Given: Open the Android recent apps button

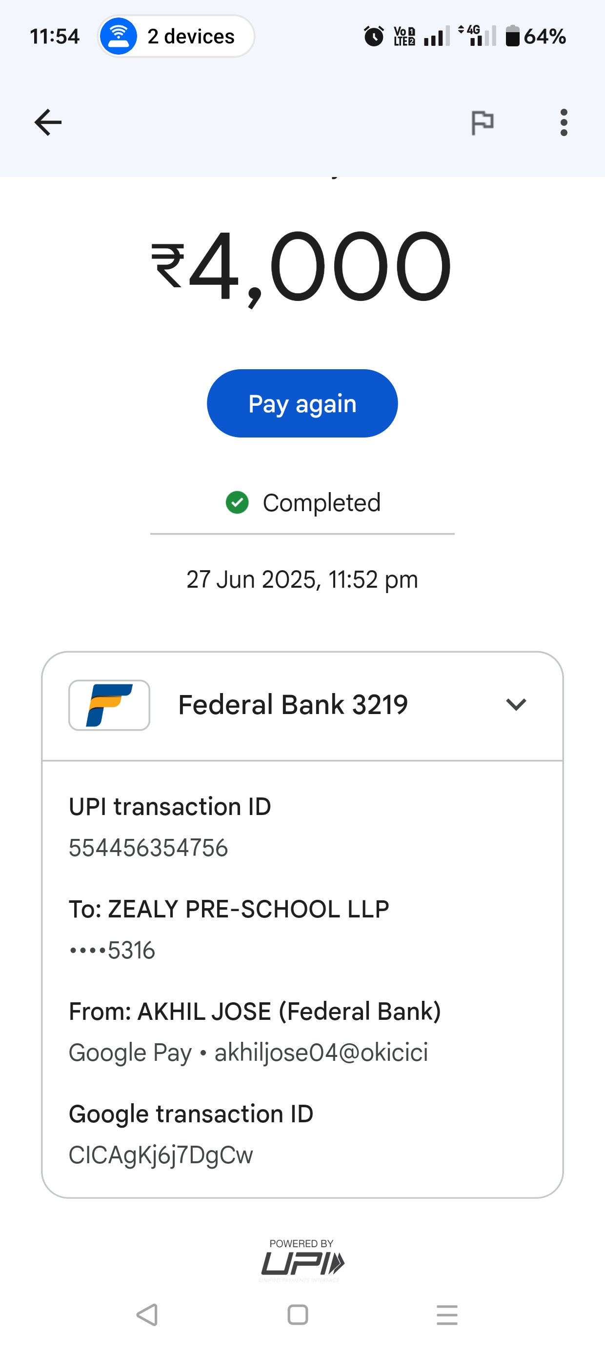Looking at the screenshot, I should pyautogui.click(x=447, y=1315).
